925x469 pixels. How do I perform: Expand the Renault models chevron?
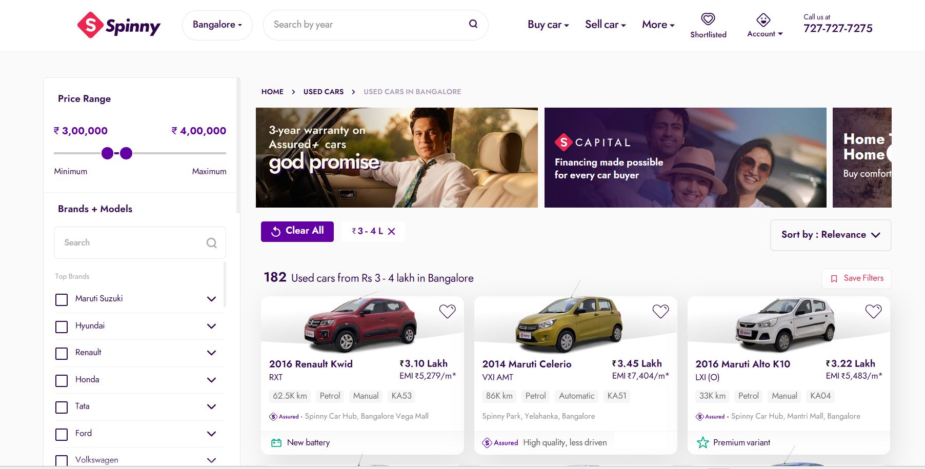tap(211, 353)
